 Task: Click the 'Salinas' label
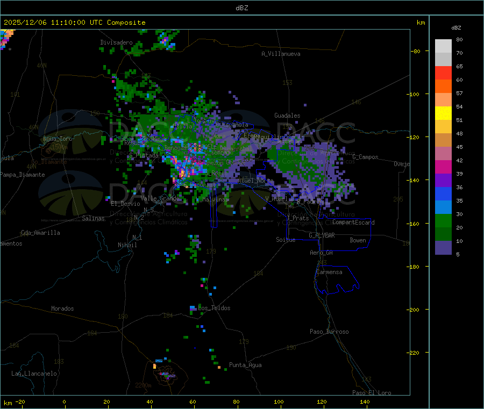click(93, 218)
